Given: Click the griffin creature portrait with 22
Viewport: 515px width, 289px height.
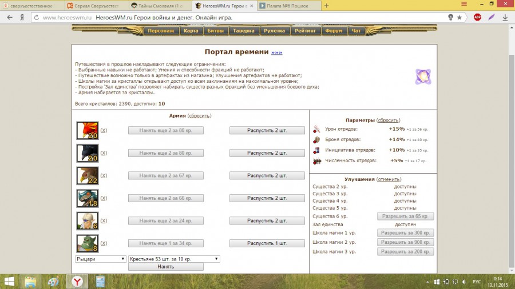Looking at the screenshot, I should pos(88,176).
